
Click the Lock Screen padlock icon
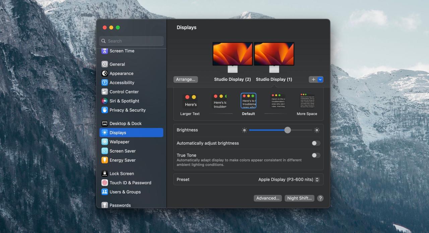pos(105,174)
